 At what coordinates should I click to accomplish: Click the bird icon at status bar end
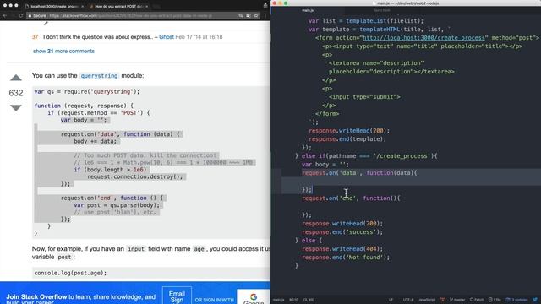535,300
